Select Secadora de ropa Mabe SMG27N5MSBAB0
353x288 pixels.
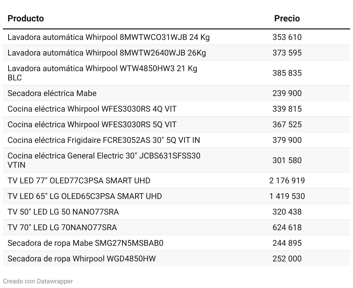[x=85, y=243]
